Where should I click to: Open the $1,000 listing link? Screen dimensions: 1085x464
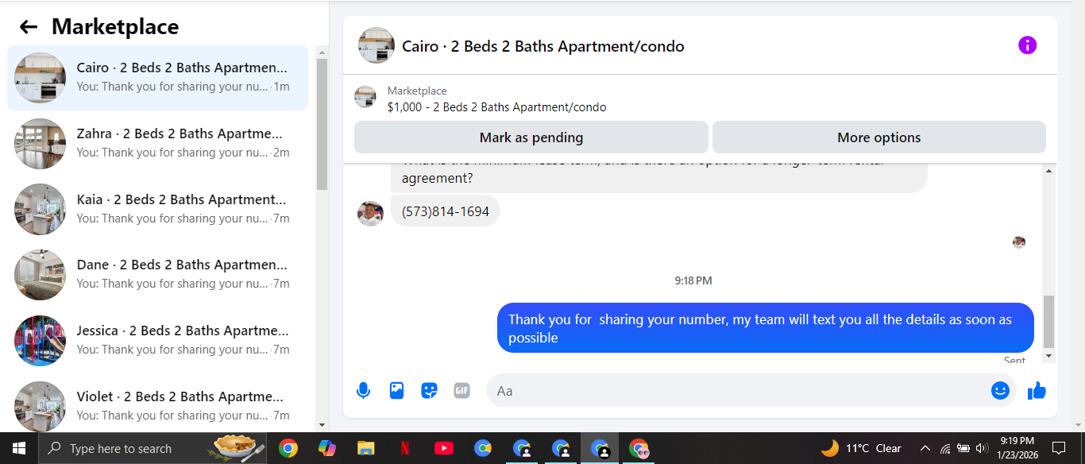[x=496, y=107]
